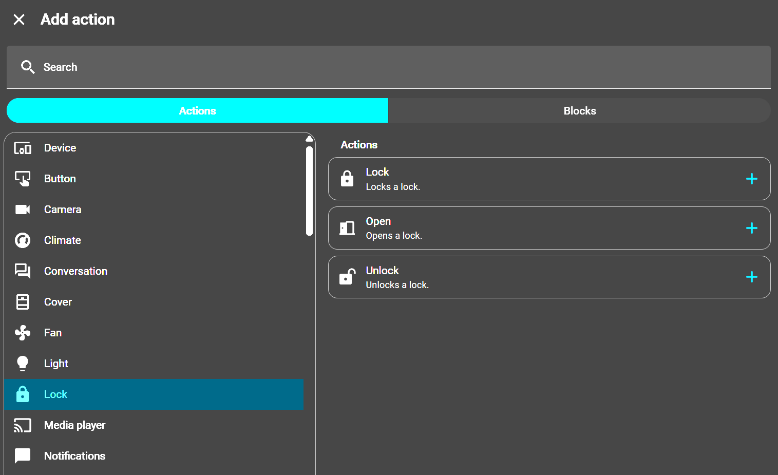This screenshot has height=475, width=778.
Task: Click the Conversation chat bubbles icon
Action: (x=23, y=271)
